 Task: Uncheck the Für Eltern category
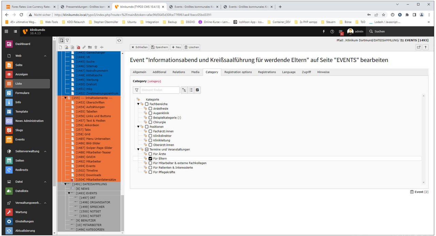point(150,159)
